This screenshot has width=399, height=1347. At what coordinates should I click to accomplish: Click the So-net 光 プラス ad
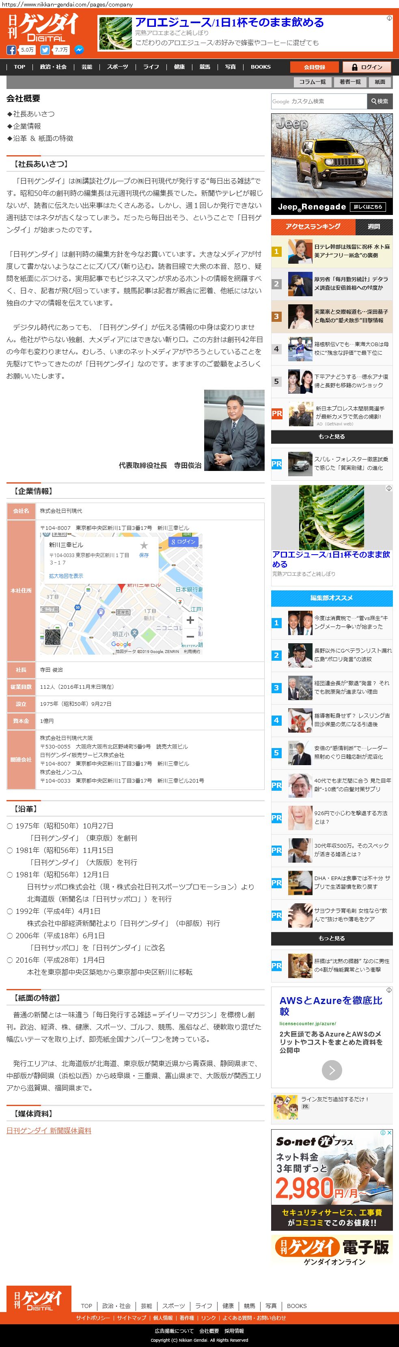click(x=332, y=1180)
